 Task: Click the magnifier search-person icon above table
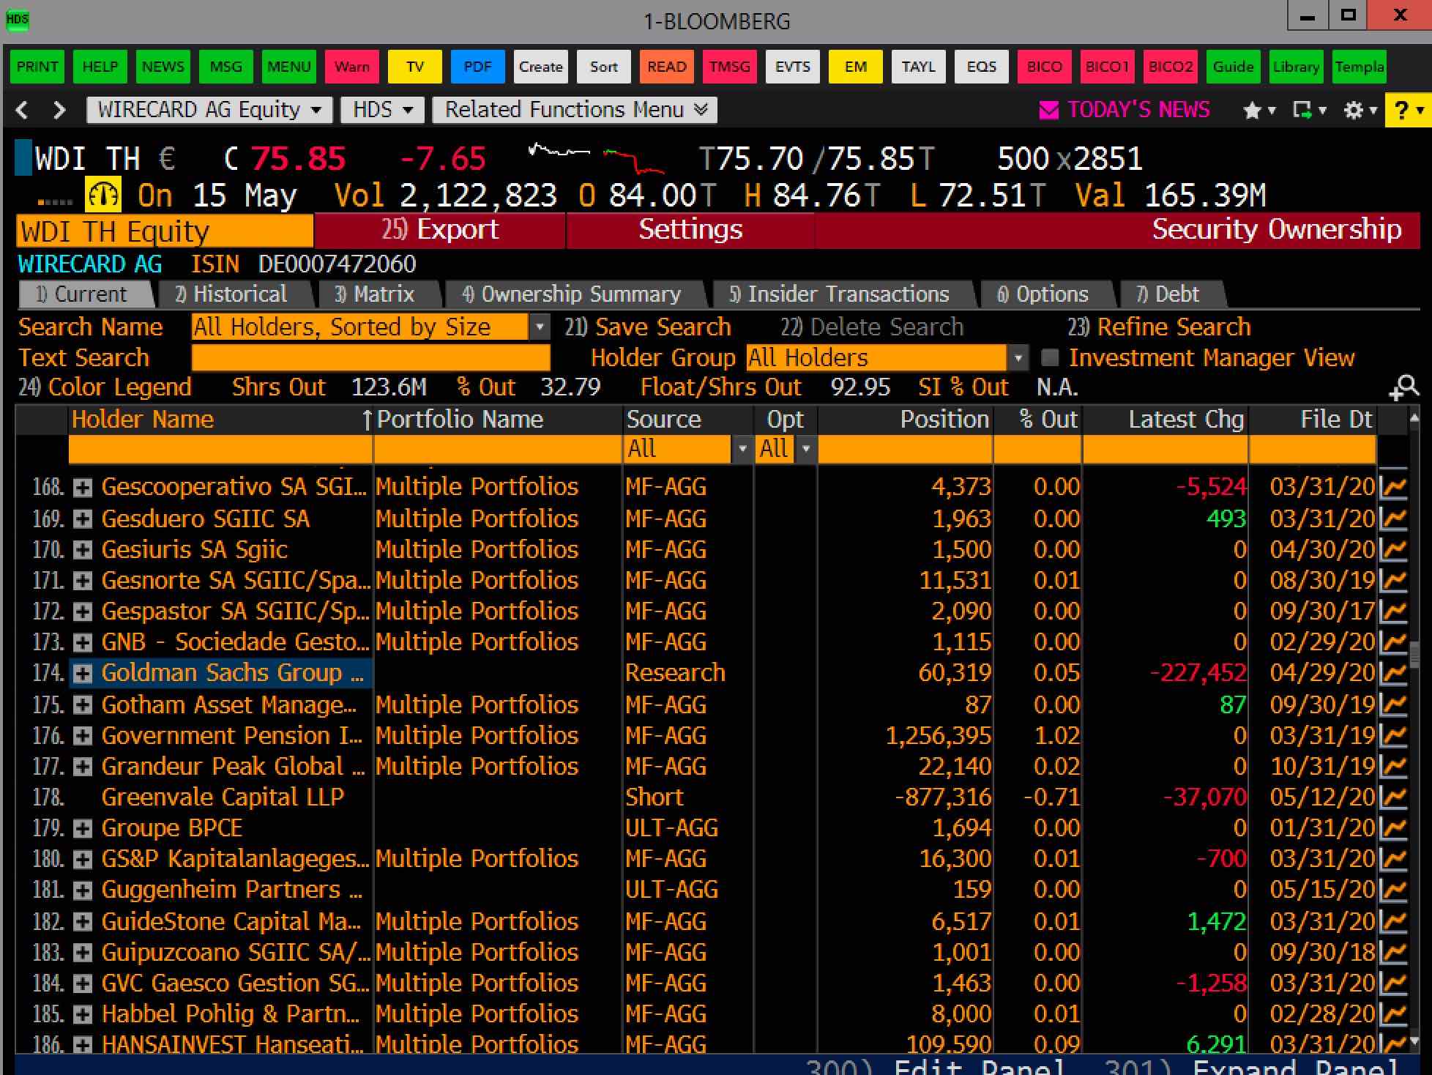point(1403,387)
